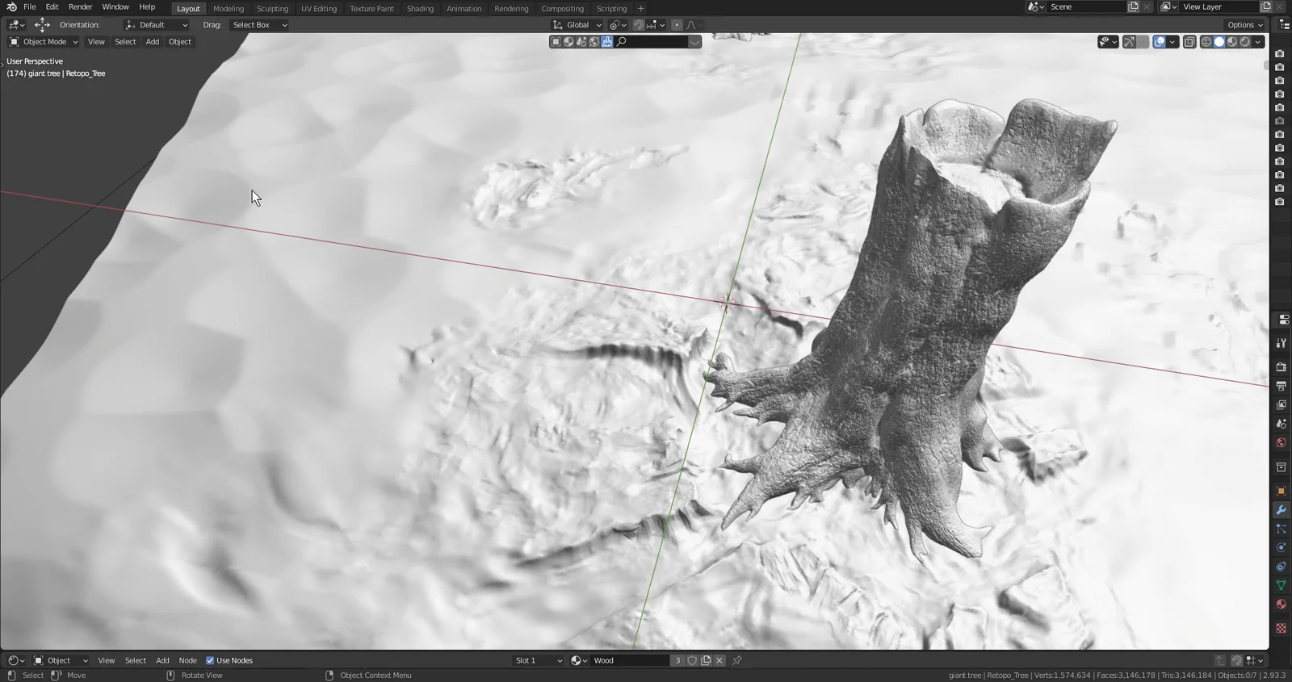The height and width of the screenshot is (682, 1292).
Task: Click the new scene icon beside Scene field
Action: point(1133,7)
